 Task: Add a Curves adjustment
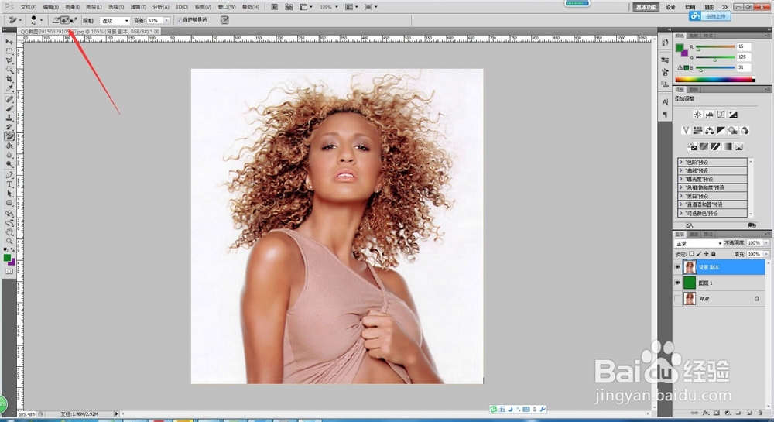[x=721, y=115]
